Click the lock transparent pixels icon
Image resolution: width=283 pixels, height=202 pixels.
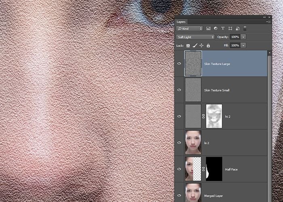(x=188, y=46)
